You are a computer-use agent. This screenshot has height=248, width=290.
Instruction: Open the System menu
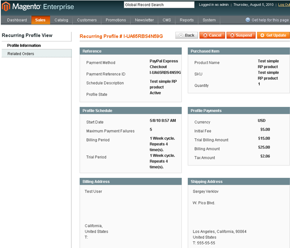coord(209,20)
